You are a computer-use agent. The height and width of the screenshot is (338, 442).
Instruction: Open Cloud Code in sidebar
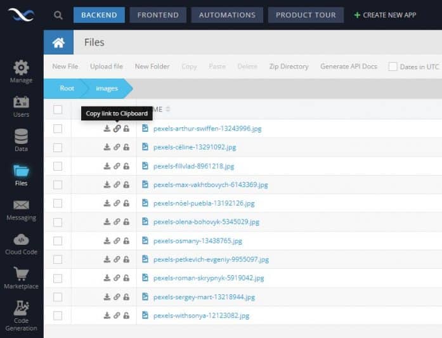click(21, 243)
